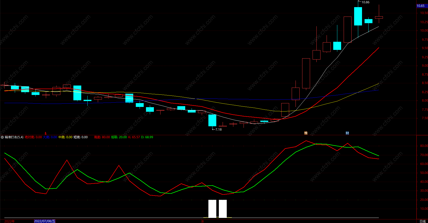
Task: Click the K: 65.57 value
Action: (134, 137)
